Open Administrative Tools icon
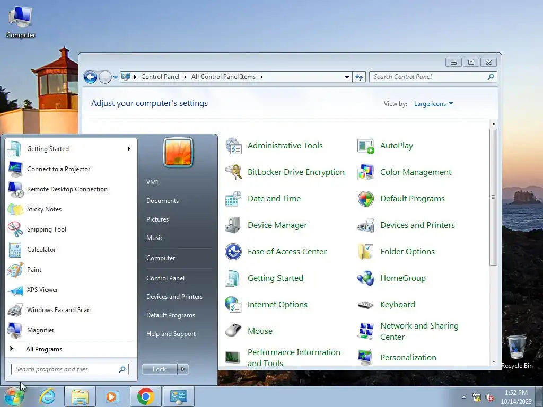This screenshot has width=543, height=407. (234, 146)
